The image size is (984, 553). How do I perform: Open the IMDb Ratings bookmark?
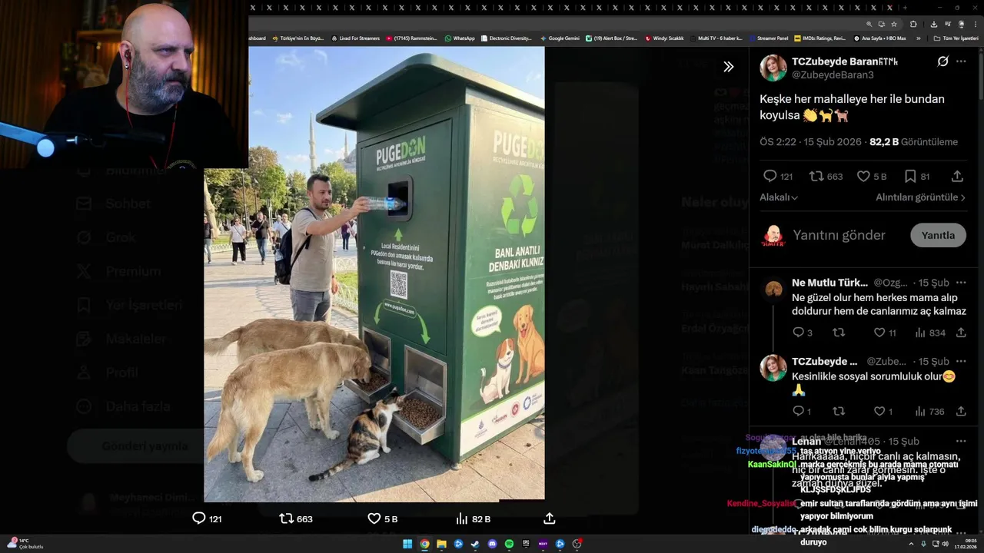[820, 38]
